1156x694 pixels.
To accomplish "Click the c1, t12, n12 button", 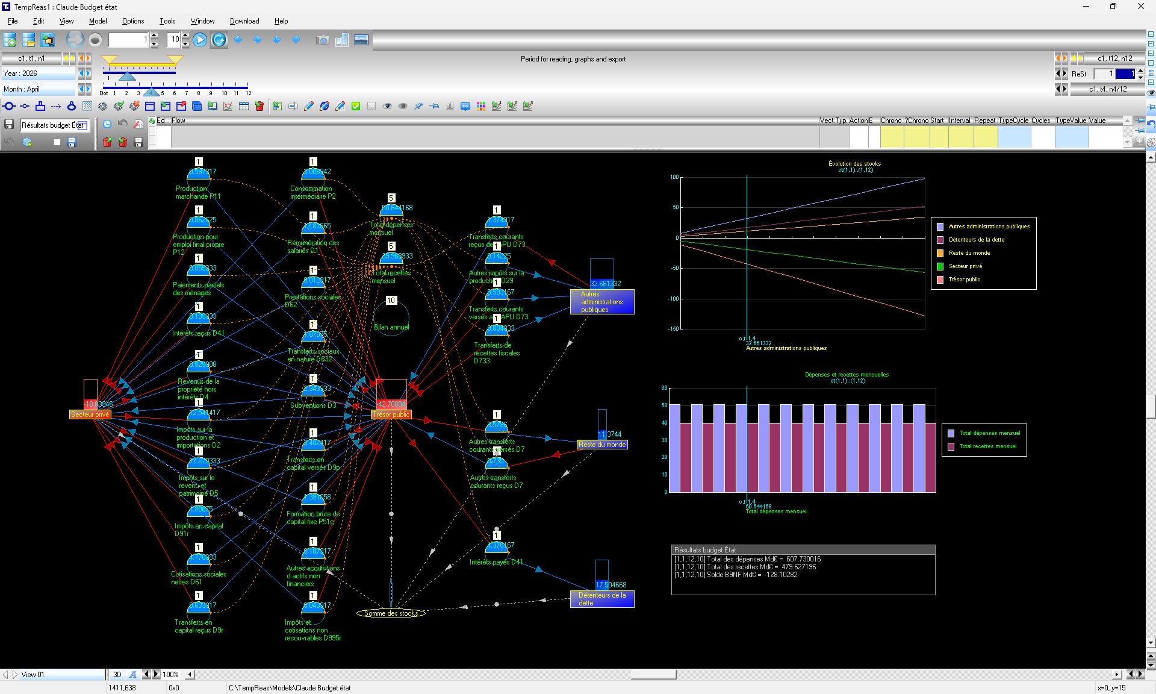I will coord(1114,58).
